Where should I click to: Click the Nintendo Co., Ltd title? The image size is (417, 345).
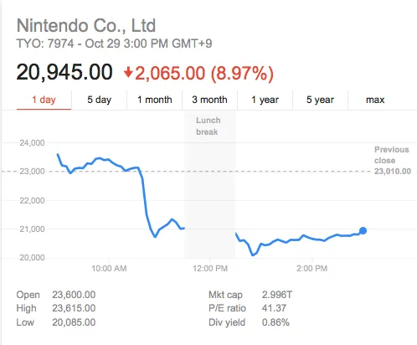(x=86, y=26)
